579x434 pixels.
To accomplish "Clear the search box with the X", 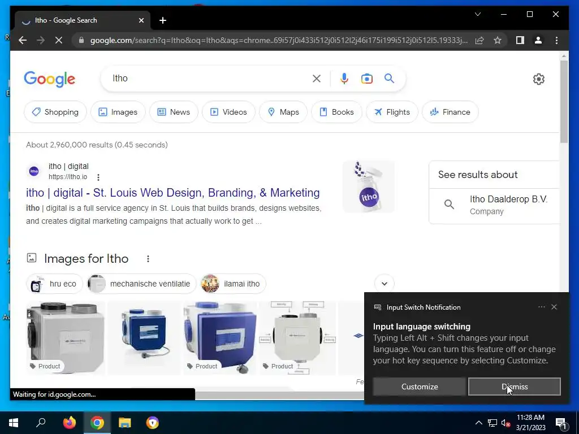I will pos(317,78).
